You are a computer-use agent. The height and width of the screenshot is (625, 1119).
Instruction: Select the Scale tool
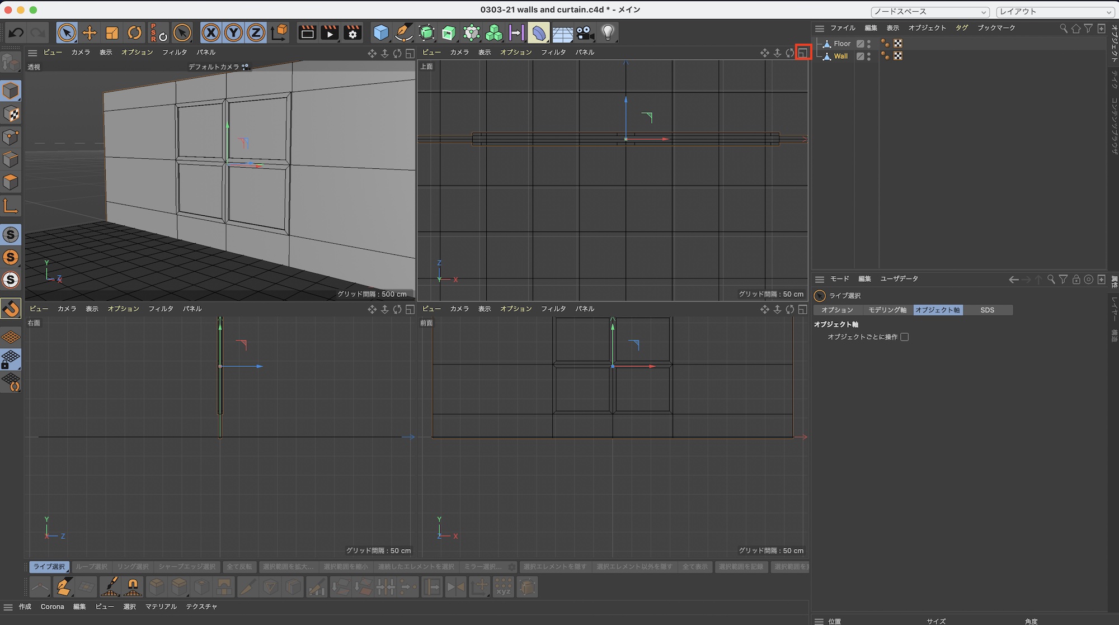[x=112, y=33]
